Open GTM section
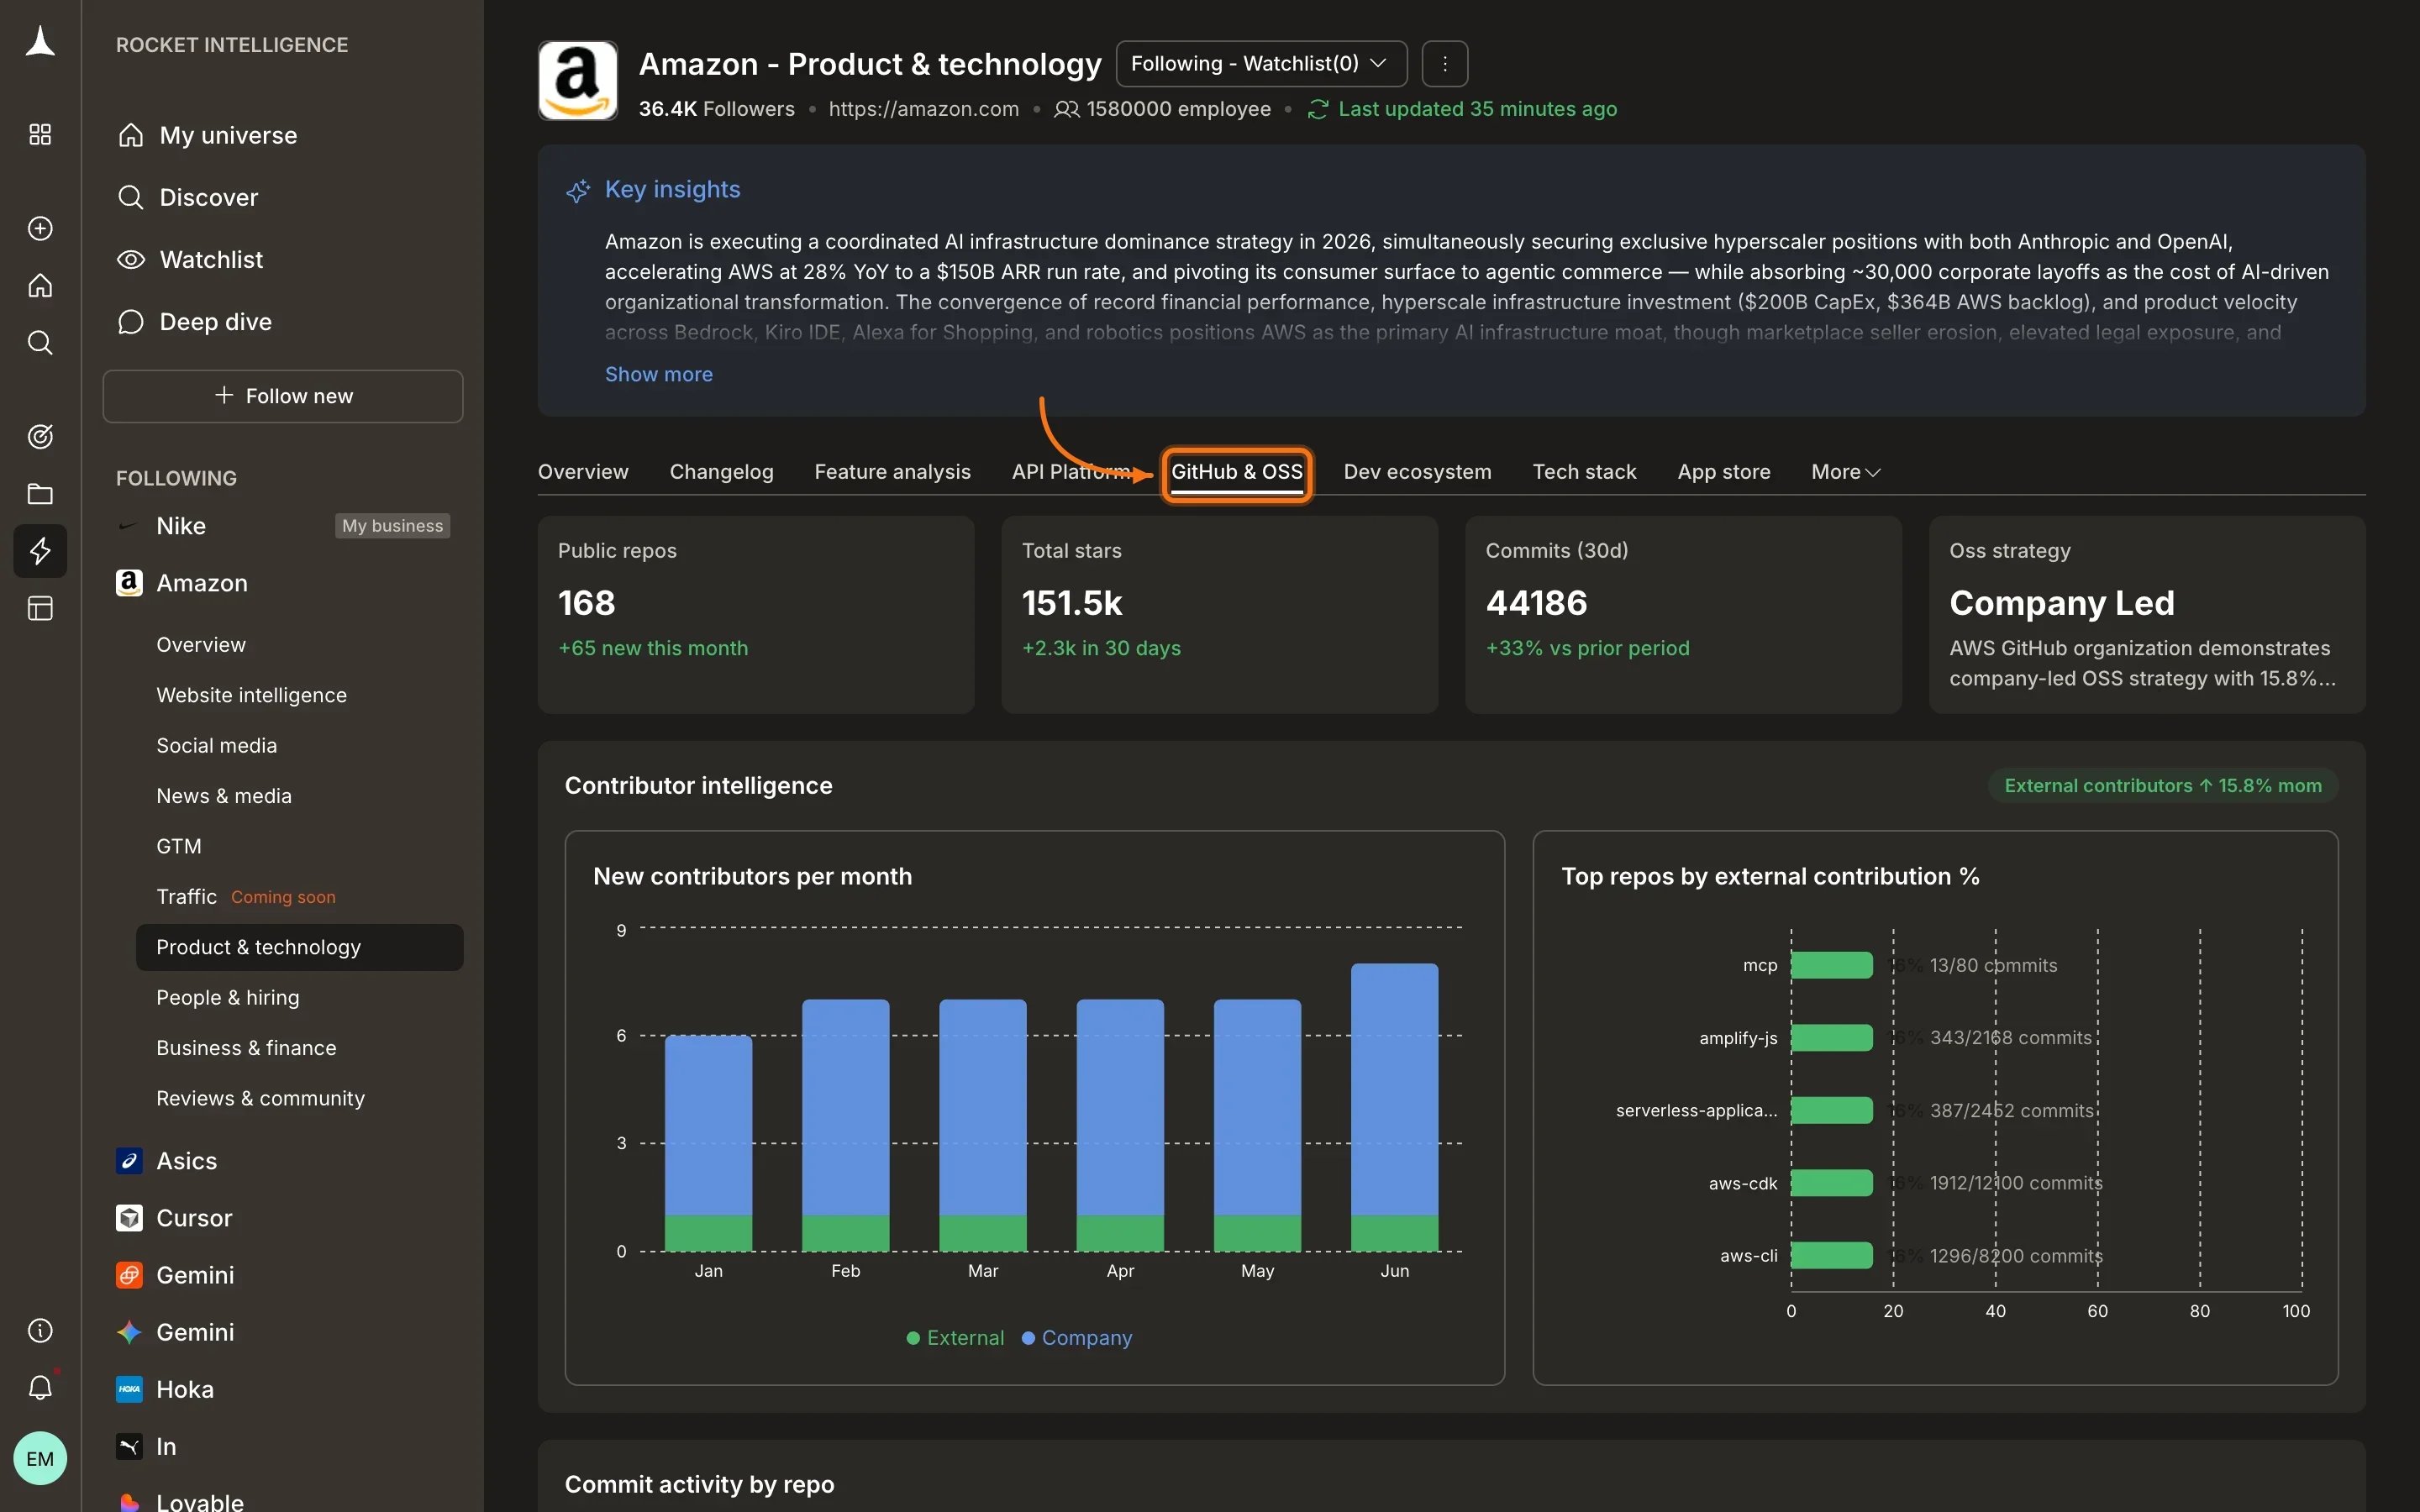2420x1512 pixels. [x=179, y=846]
